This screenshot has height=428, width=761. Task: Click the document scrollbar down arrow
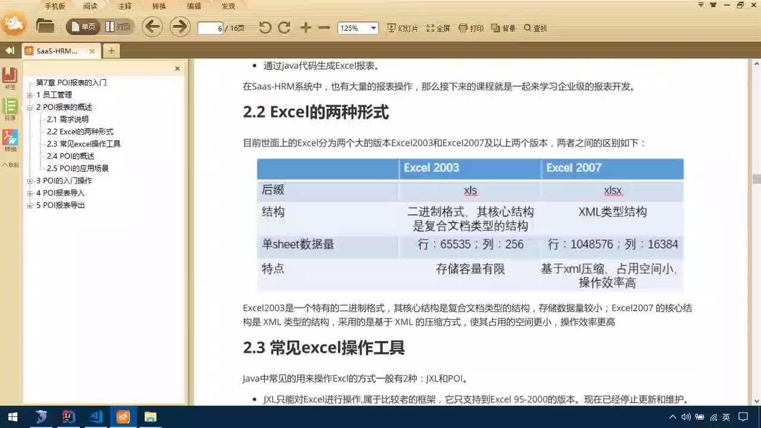coord(756,401)
